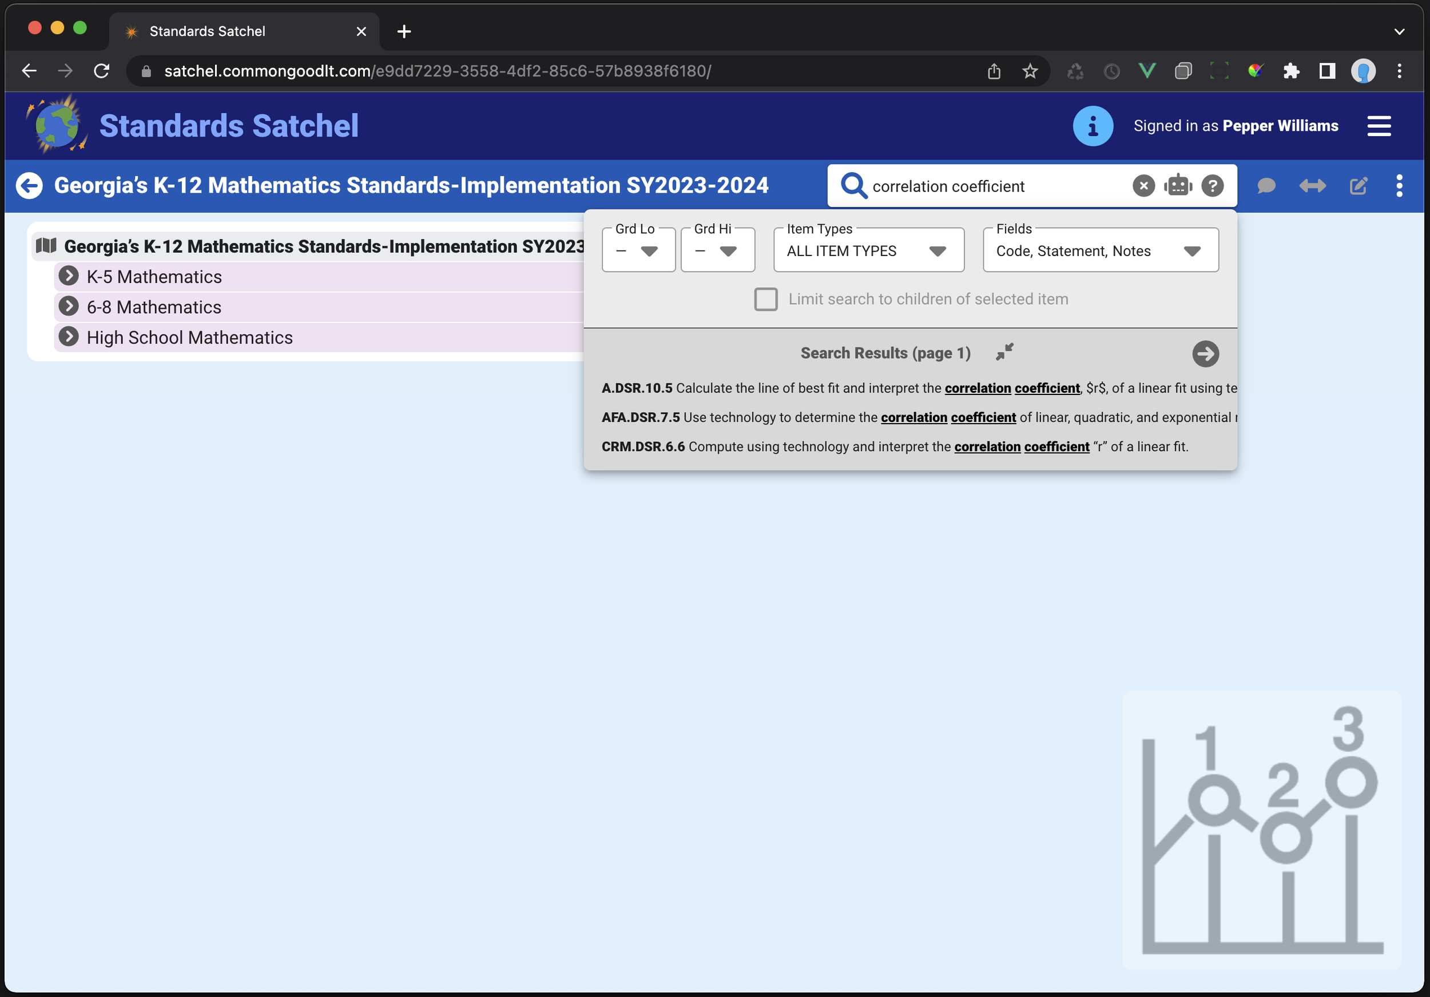Clear the search with the X icon

1143,185
